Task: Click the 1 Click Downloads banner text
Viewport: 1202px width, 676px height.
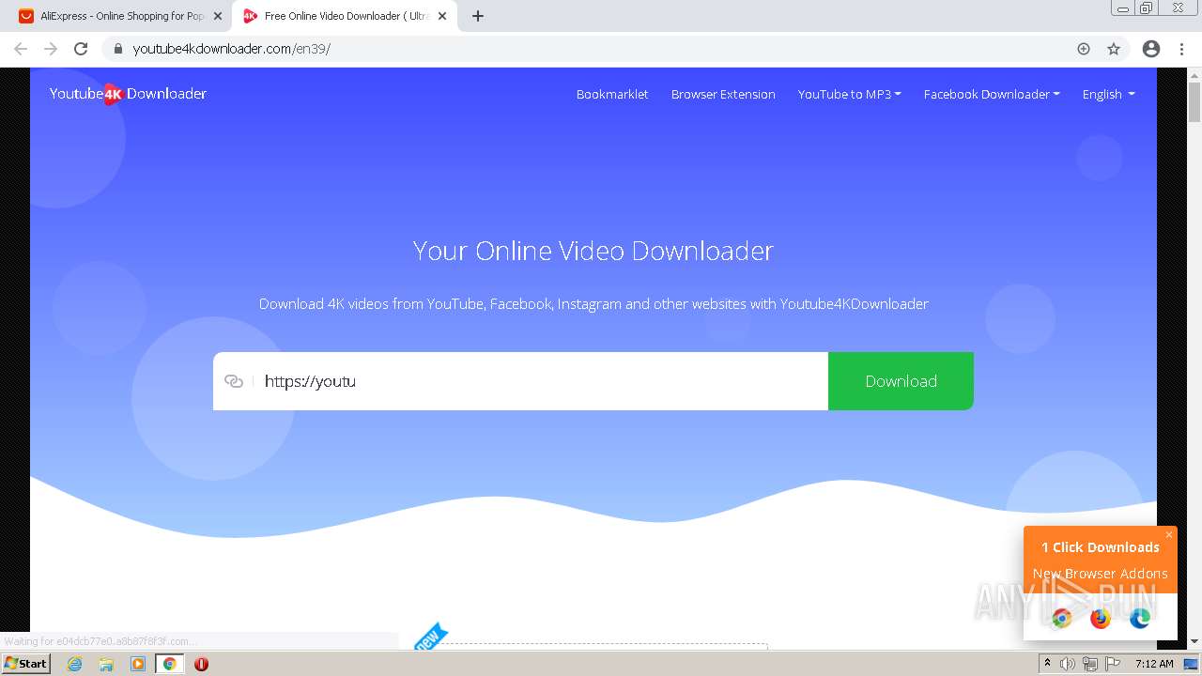Action: coord(1101,547)
